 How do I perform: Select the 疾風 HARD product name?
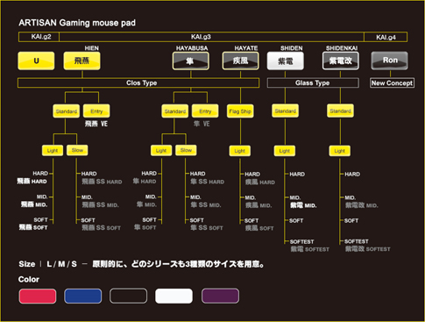click(260, 182)
